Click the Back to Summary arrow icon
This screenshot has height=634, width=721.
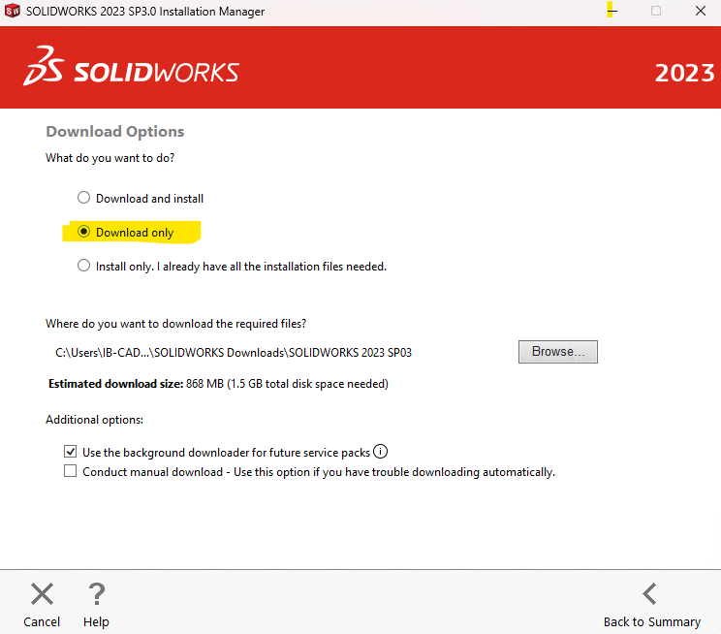[649, 593]
